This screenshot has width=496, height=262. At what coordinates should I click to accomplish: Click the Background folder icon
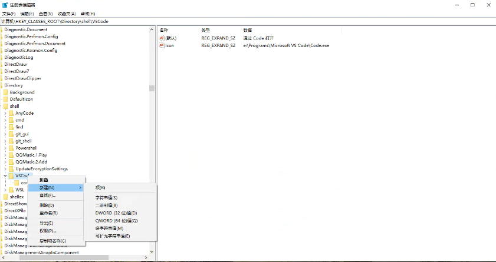pyautogui.click(x=5, y=92)
